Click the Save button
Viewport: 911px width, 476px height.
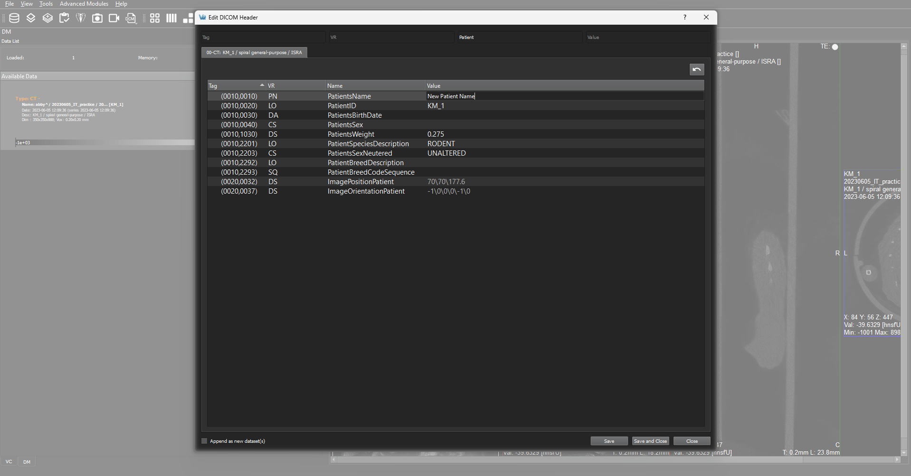609,441
